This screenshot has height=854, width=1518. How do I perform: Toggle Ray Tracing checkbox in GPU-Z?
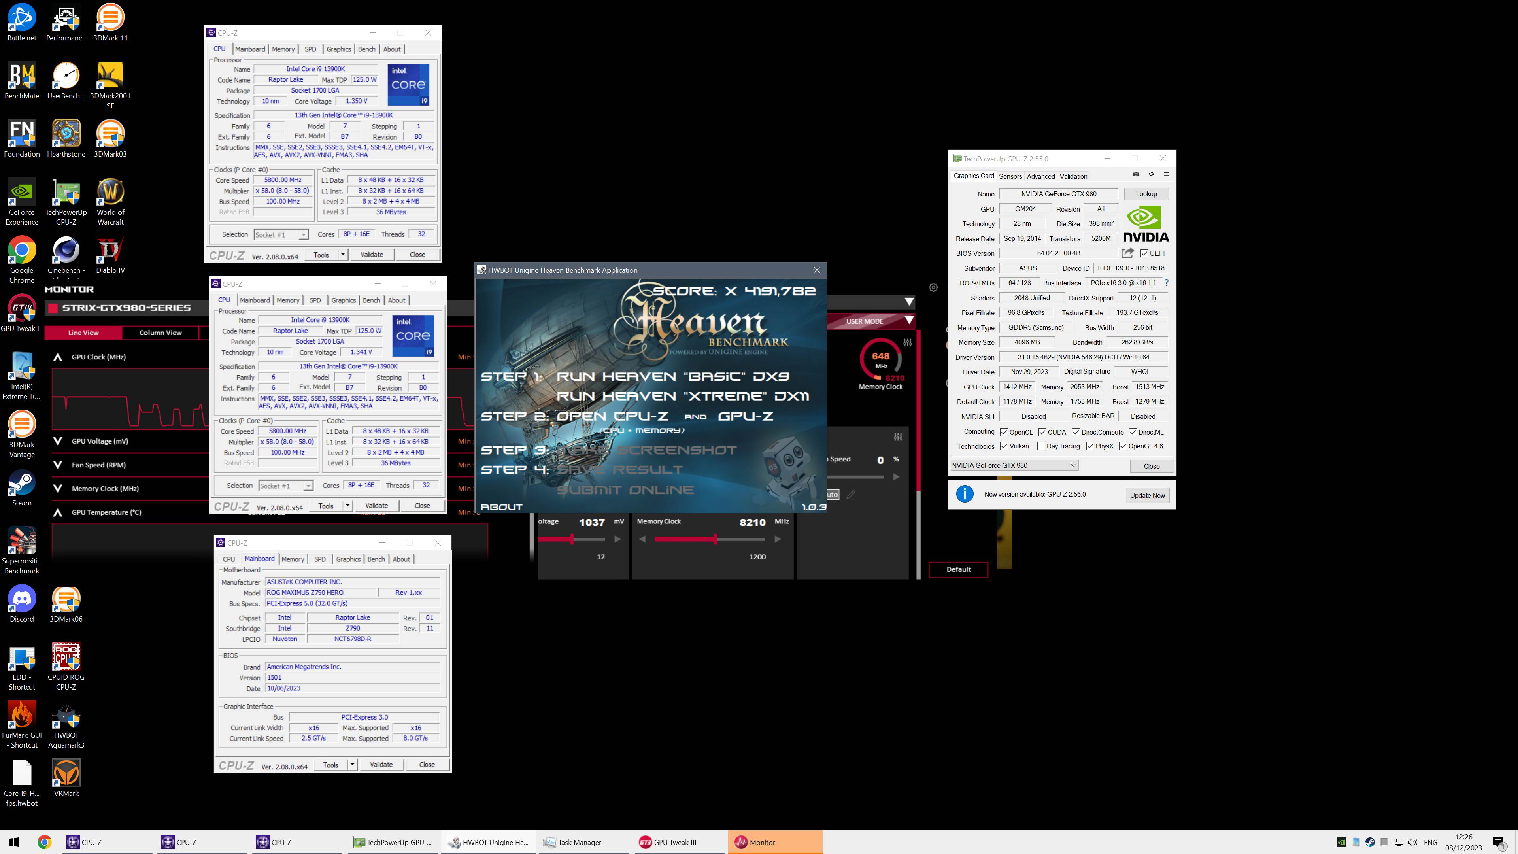click(1041, 446)
